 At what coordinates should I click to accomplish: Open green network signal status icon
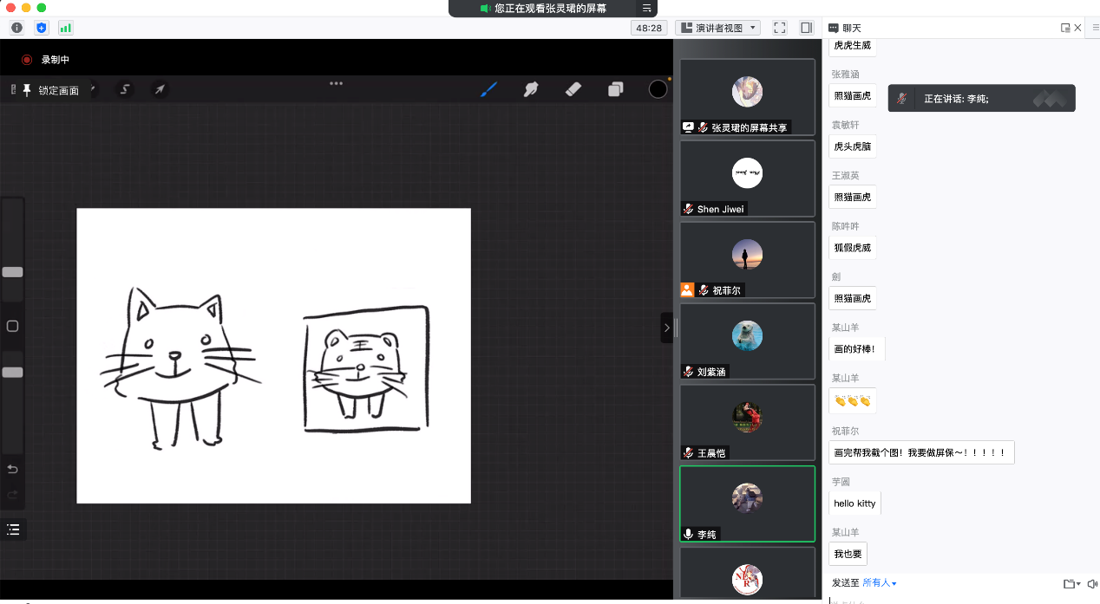[65, 28]
